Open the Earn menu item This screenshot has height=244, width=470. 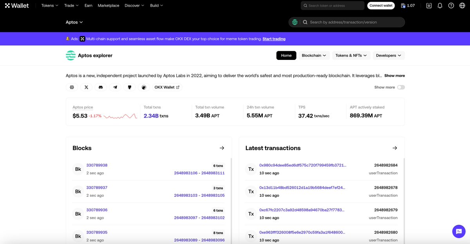point(88,5)
